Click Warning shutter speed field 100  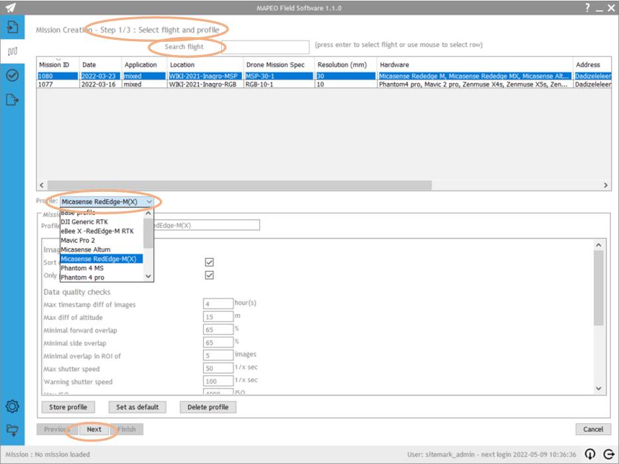click(x=218, y=381)
